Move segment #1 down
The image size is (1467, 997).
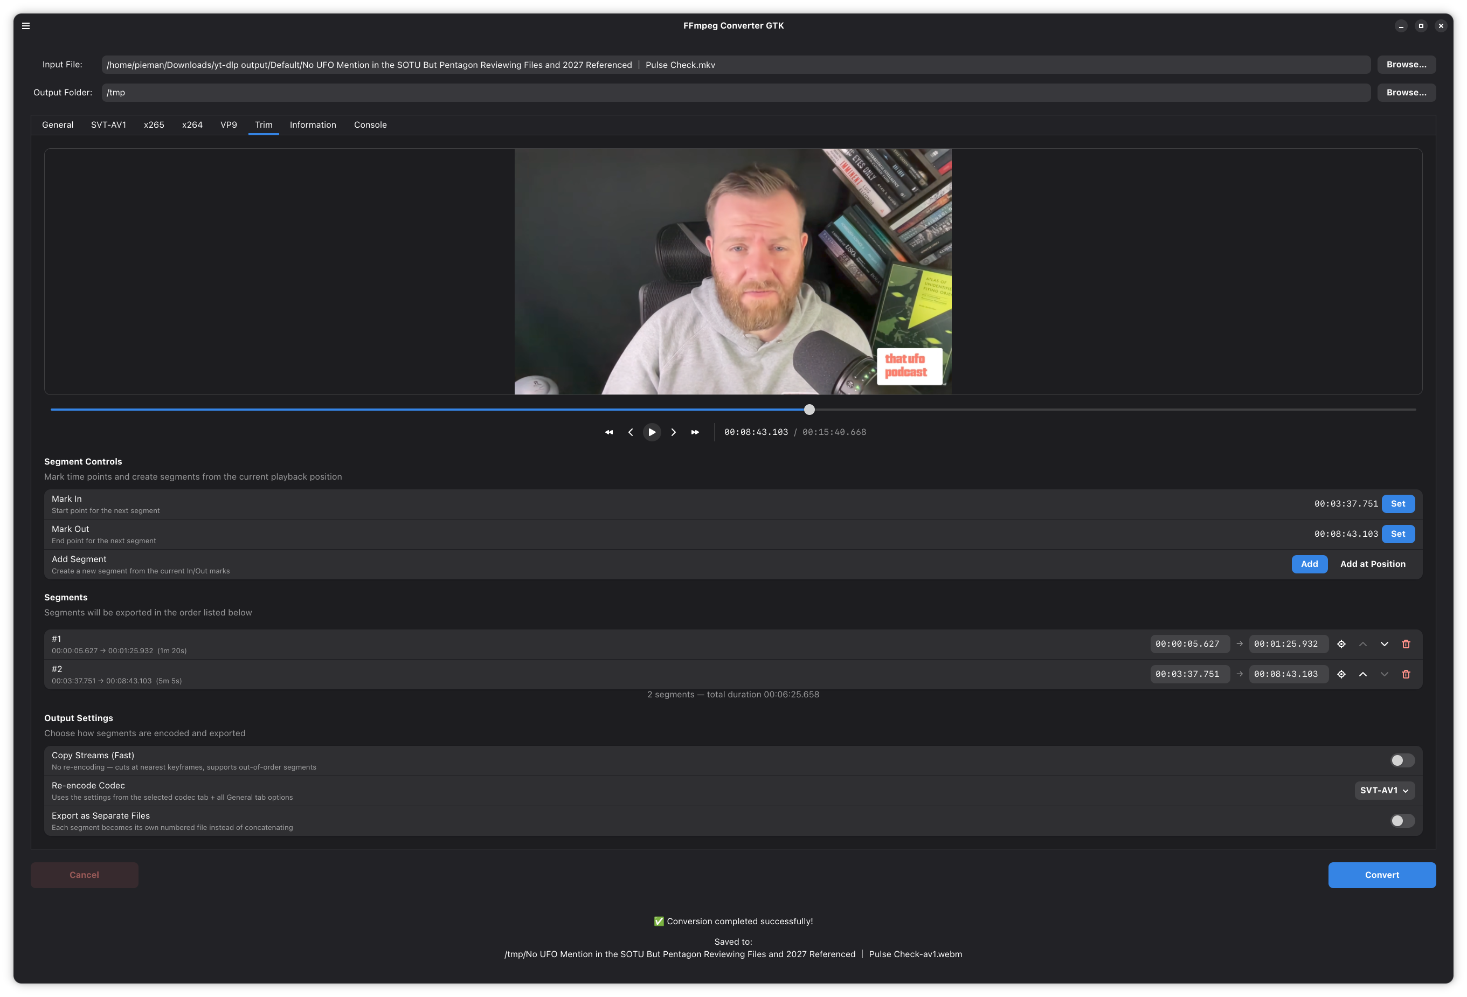click(1385, 644)
